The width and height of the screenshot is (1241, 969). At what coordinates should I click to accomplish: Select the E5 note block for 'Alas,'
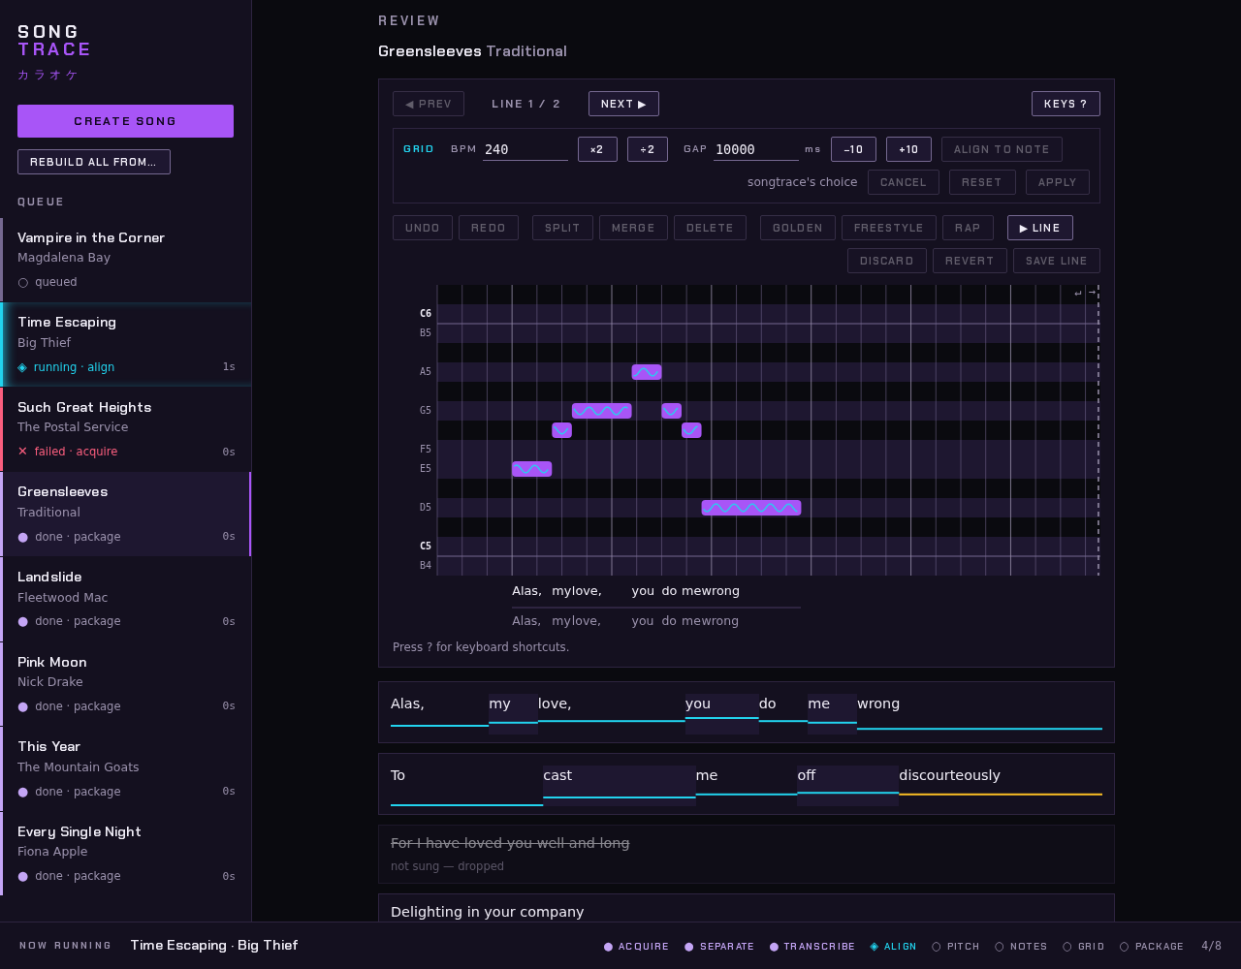click(x=531, y=469)
